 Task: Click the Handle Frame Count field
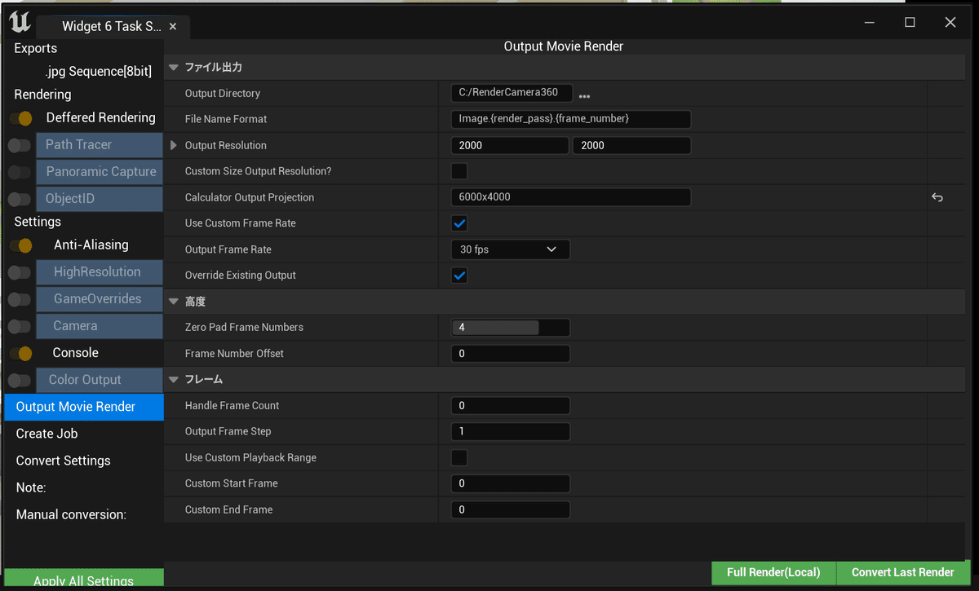[511, 406]
